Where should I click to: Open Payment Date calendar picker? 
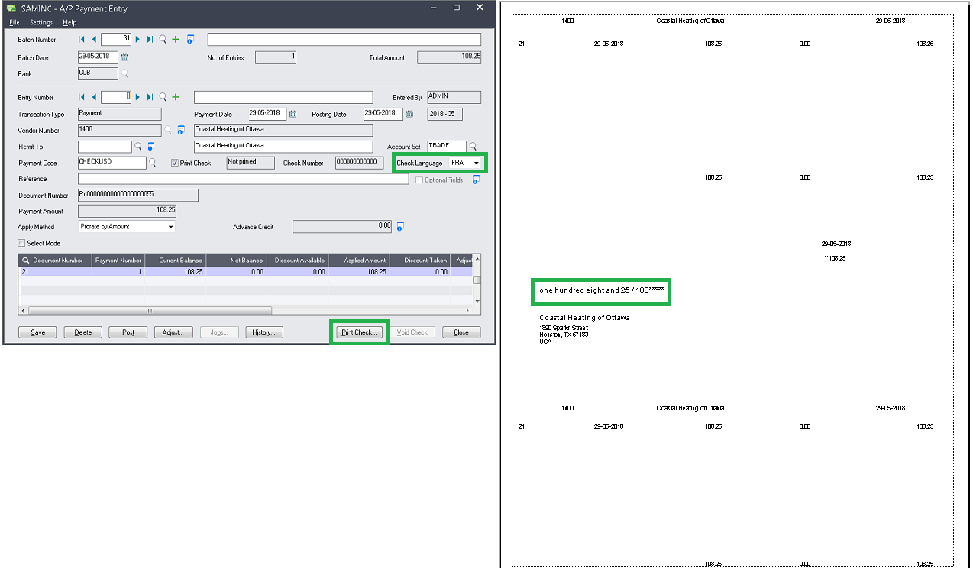pyautogui.click(x=293, y=114)
